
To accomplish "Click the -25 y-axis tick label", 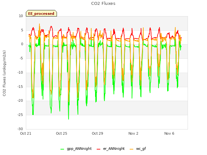I will pos(20,115).
